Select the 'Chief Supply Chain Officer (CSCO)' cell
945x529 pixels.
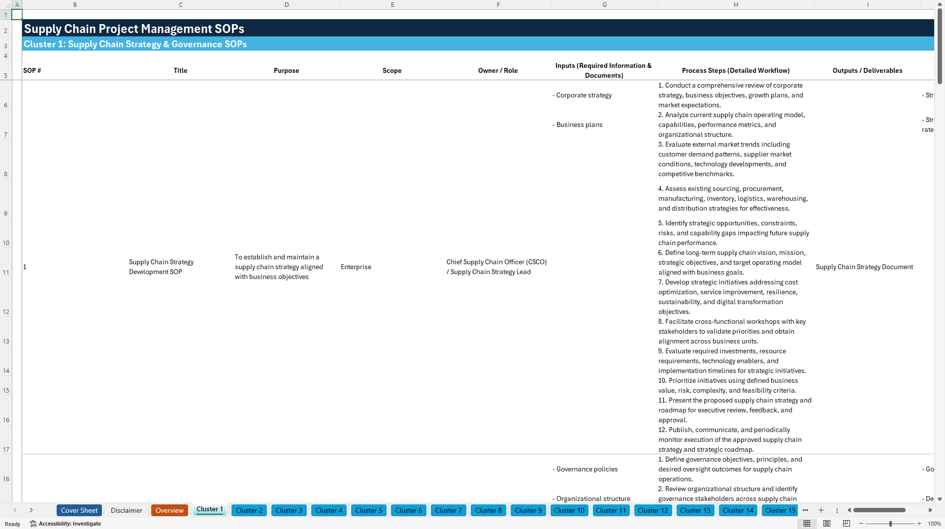click(x=498, y=267)
